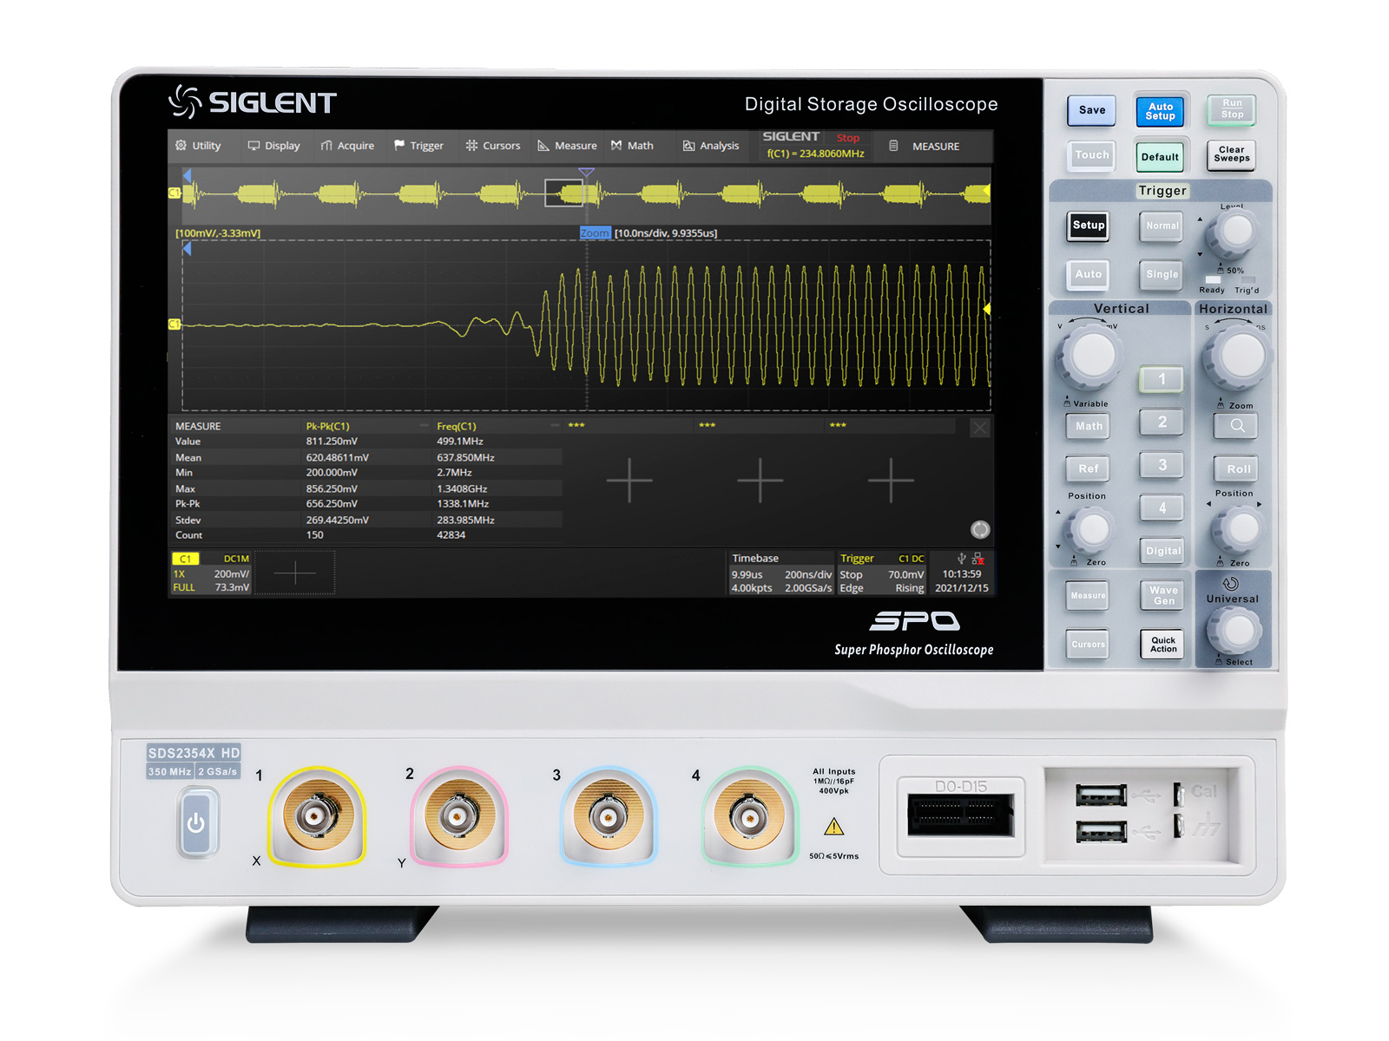Push the Wave Gen button
Image resolution: width=1389 pixels, height=1041 pixels.
(x=1162, y=595)
